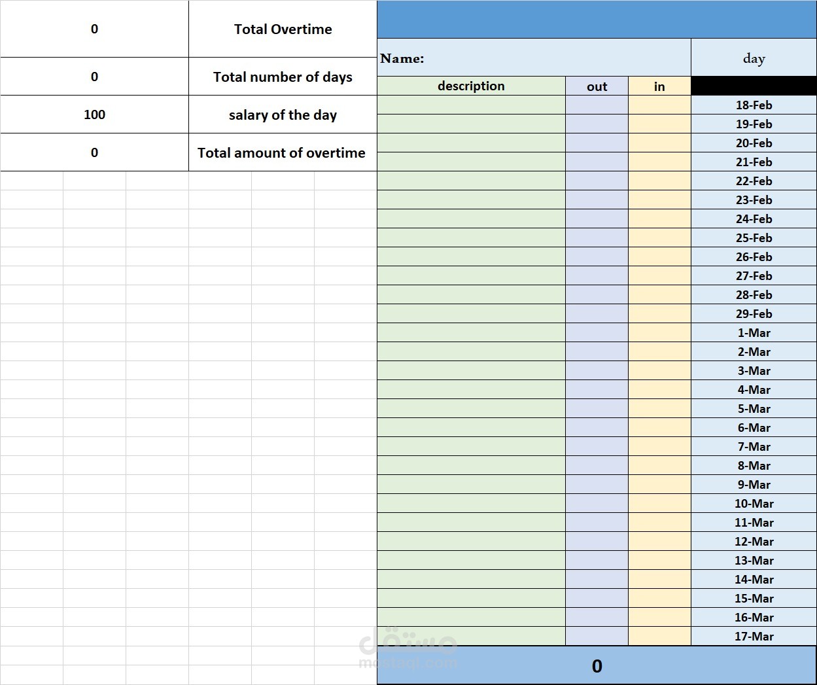Click the blue title banner cell
Screen dimensions: 817x685
coord(597,19)
